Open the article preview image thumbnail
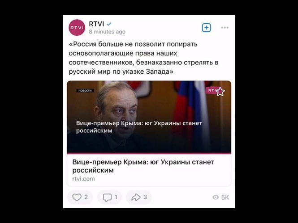298x223 pixels. coord(149,117)
